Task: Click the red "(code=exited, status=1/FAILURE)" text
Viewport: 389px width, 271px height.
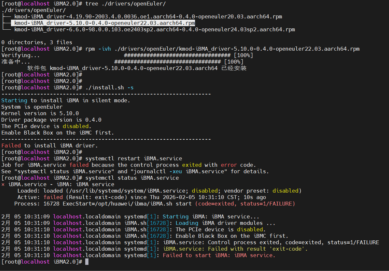Action: (245, 204)
